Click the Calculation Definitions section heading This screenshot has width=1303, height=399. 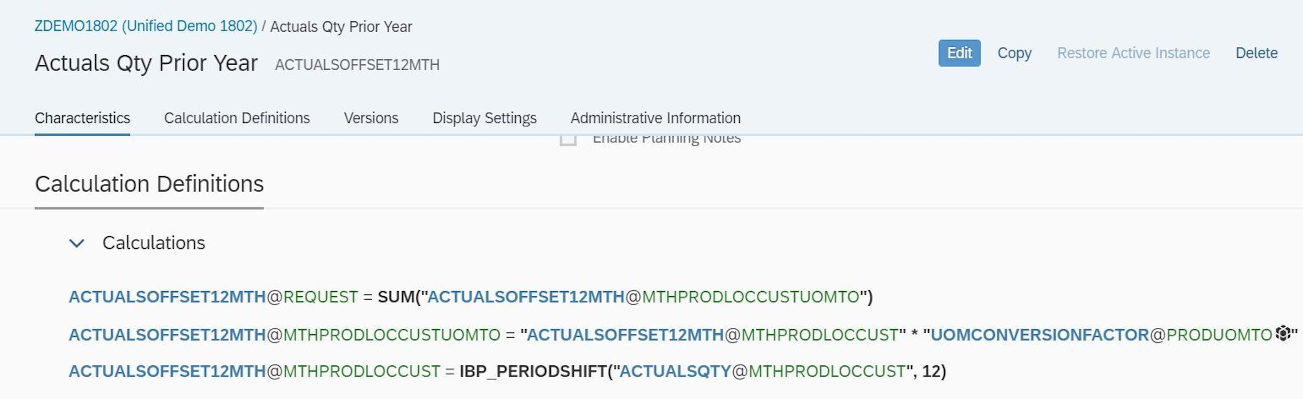click(x=149, y=184)
